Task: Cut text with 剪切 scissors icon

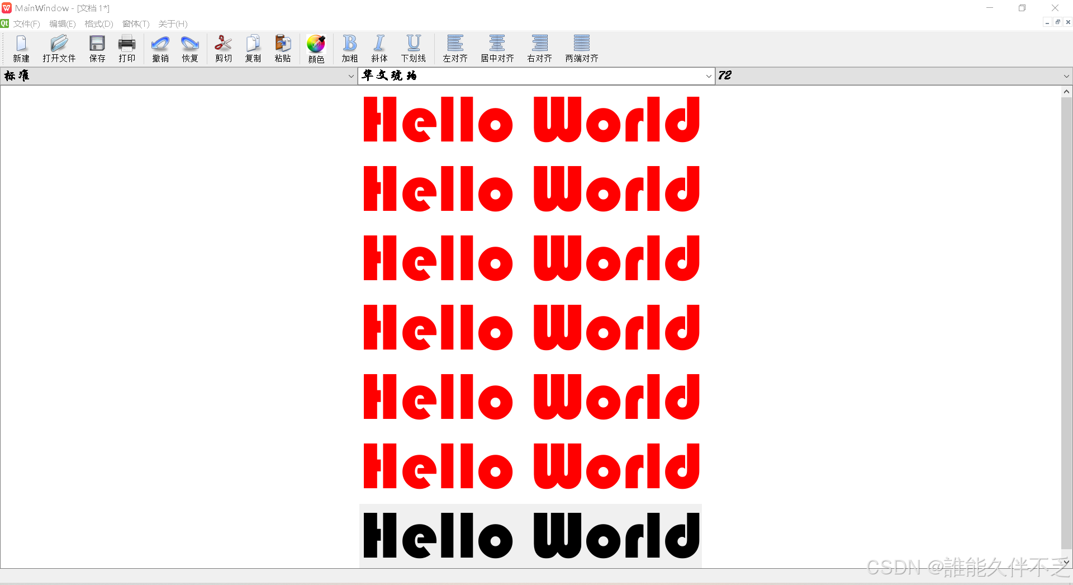Action: click(224, 49)
